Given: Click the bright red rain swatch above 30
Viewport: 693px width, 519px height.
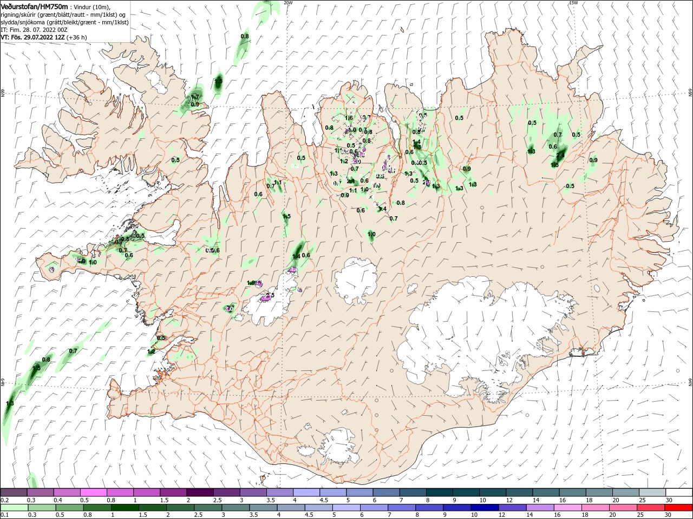Looking at the screenshot, I should [x=678, y=508].
